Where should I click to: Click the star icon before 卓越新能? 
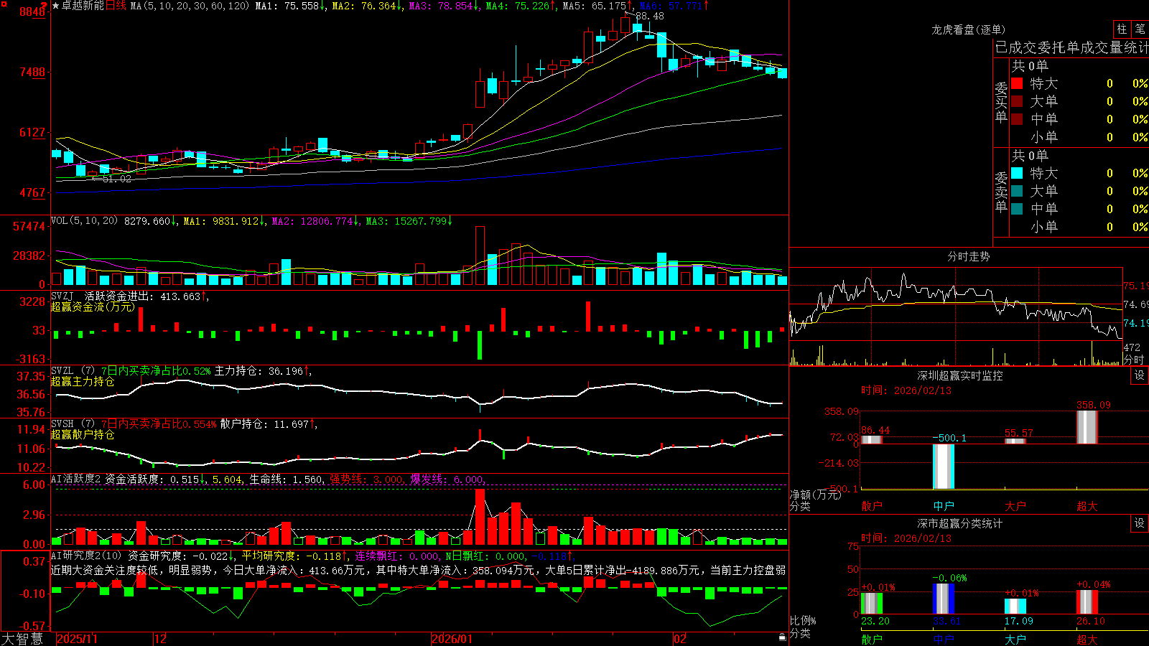point(56,6)
